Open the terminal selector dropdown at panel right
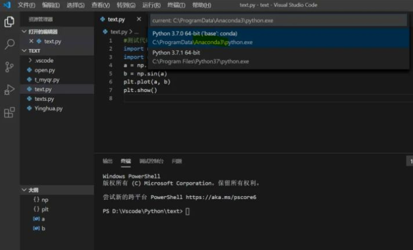Screen dimensions: 413x250 click(x=409, y=161)
